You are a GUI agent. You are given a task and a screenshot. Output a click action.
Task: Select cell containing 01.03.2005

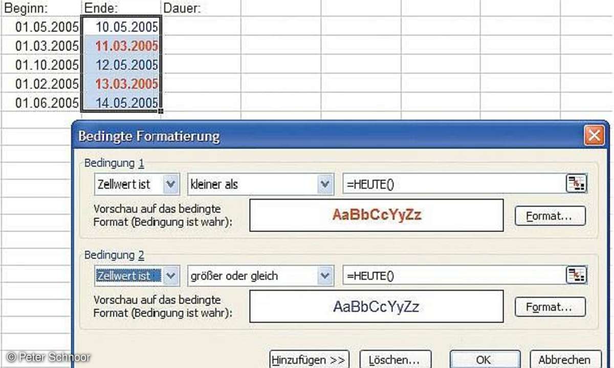pyautogui.click(x=41, y=45)
